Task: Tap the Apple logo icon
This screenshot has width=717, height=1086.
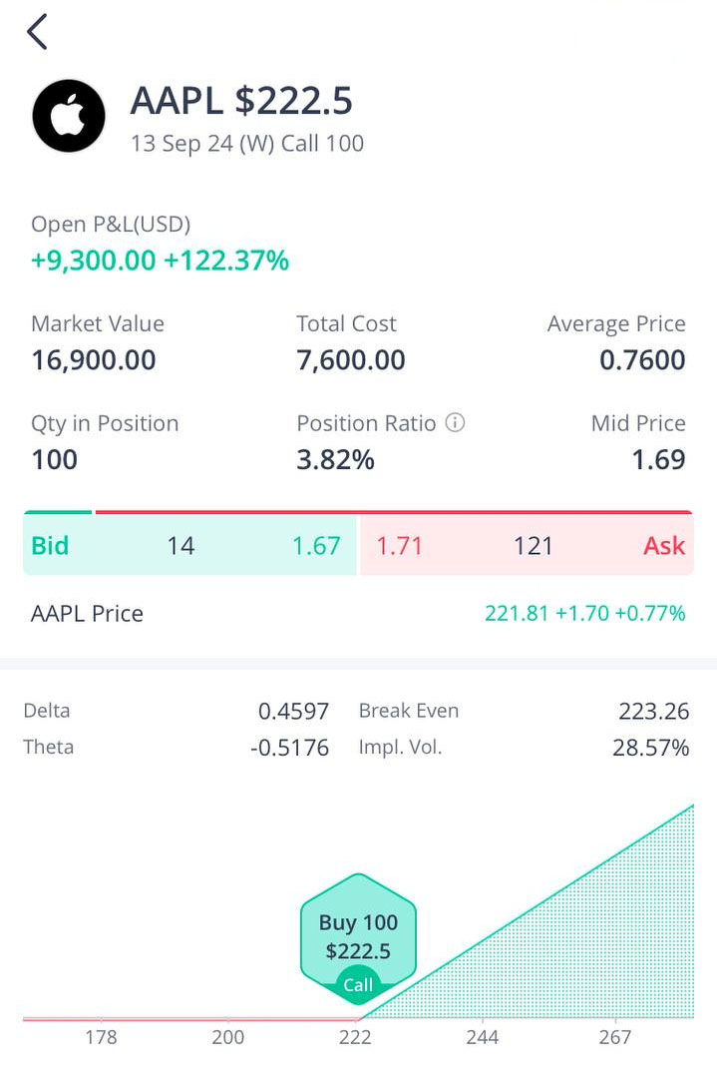Action: 69,116
